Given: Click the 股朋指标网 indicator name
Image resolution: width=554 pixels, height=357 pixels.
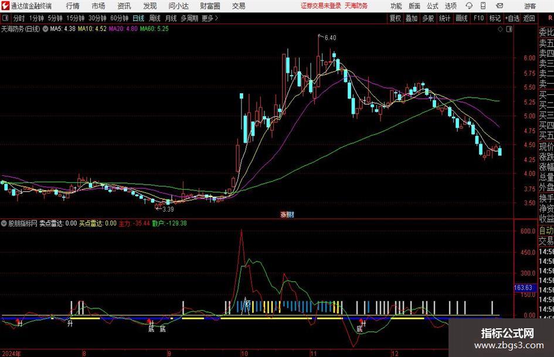Looking at the screenshot, I should pos(23,223).
